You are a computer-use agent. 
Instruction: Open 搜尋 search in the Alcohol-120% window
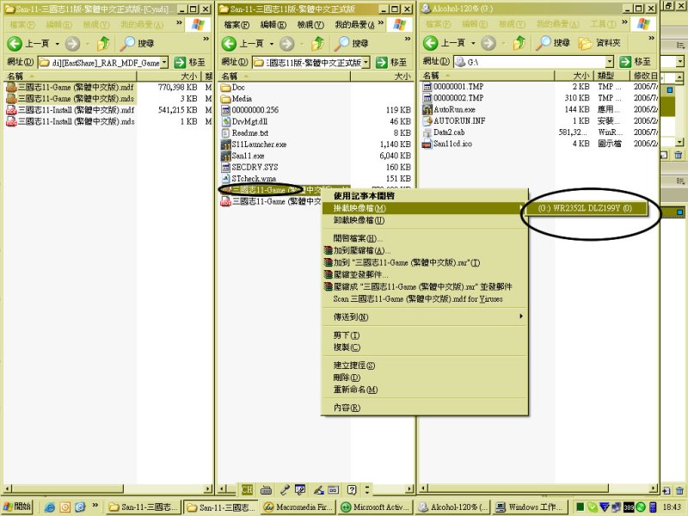(553, 42)
